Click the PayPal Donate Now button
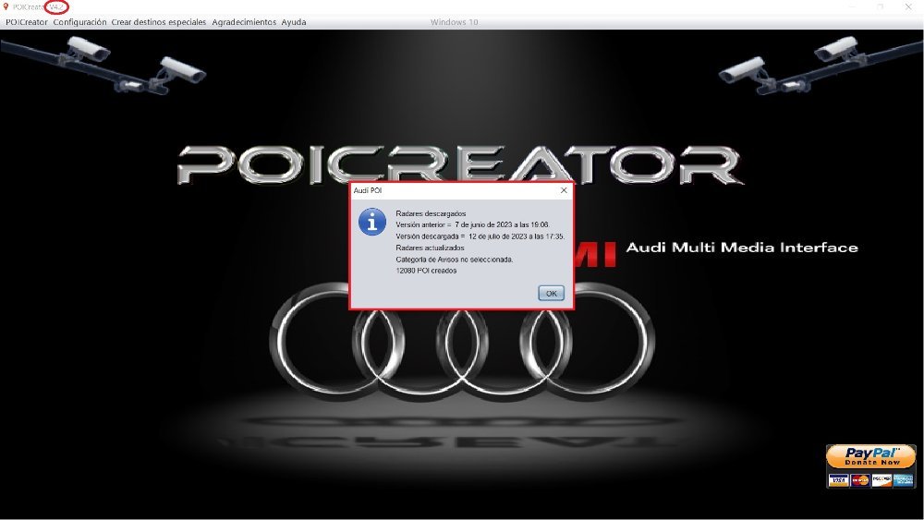The width and height of the screenshot is (924, 520). click(x=871, y=456)
